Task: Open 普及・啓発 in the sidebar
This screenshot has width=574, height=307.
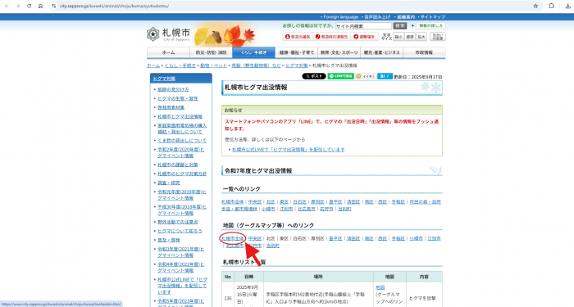Action: coord(169,240)
